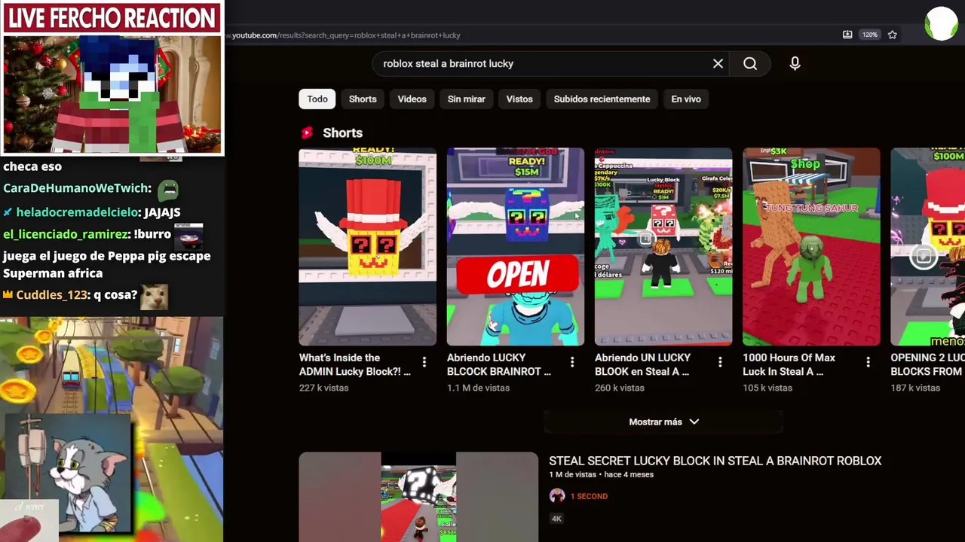Image resolution: width=965 pixels, height=542 pixels.
Task: Select the Vistos filter chip
Action: point(519,99)
